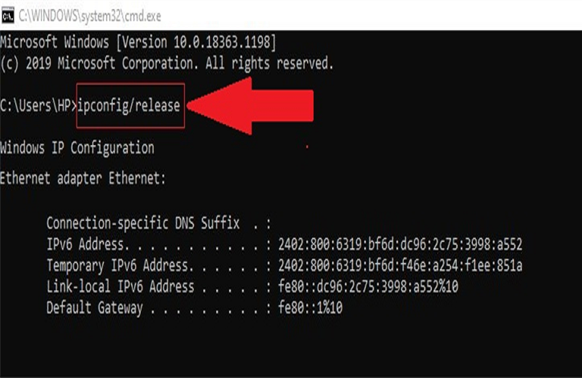Click the cmd.exe icon in title bar
This screenshot has height=378, width=582.
click(8, 16)
